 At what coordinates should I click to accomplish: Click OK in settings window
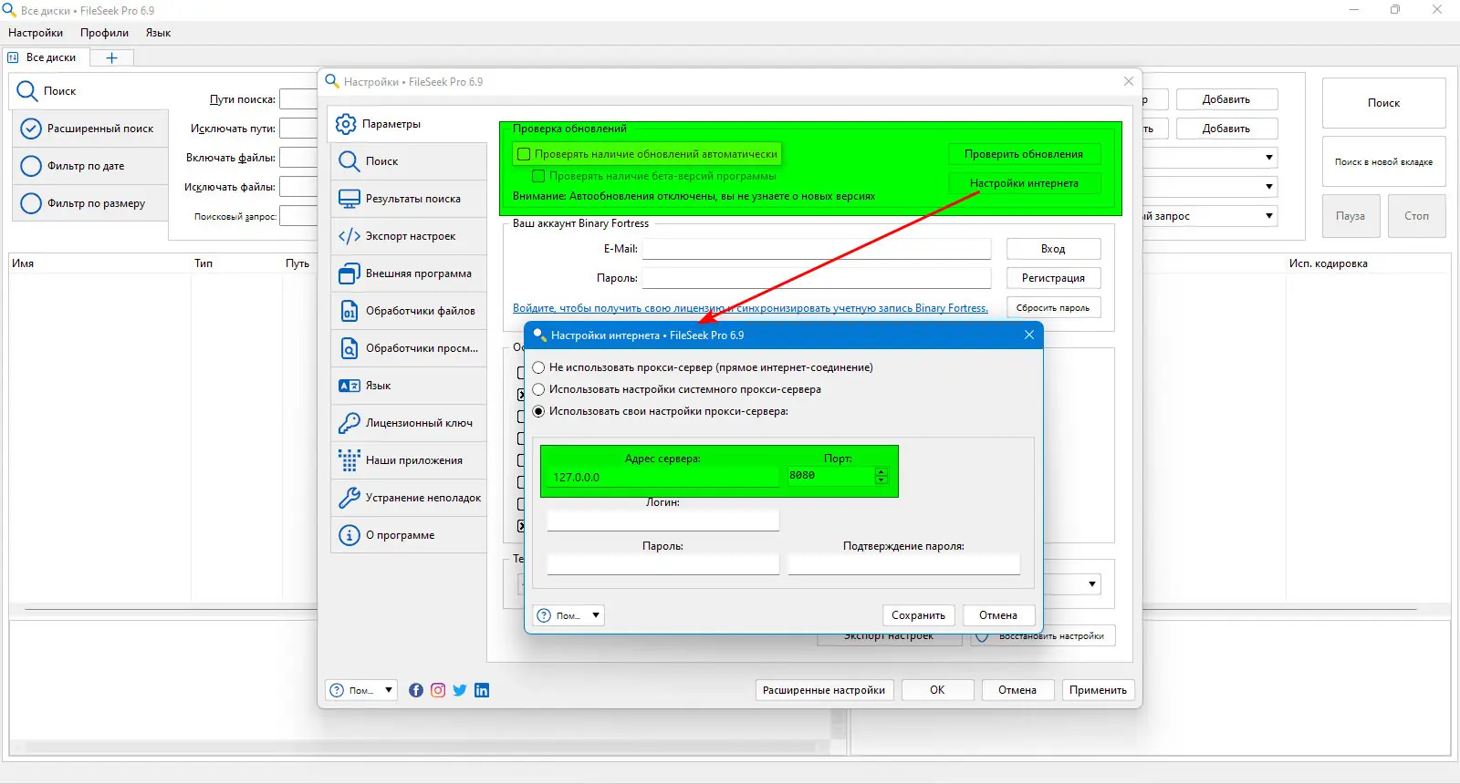pyautogui.click(x=937, y=690)
